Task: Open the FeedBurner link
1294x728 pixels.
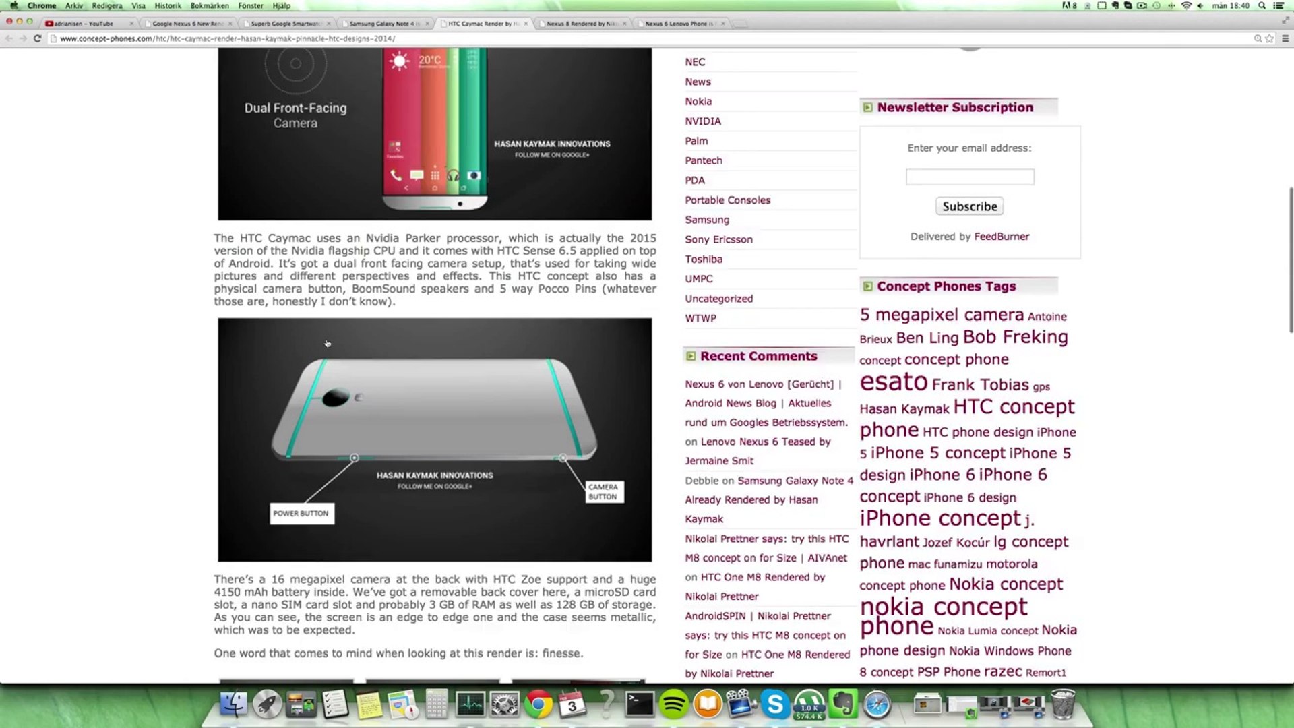Action: [1002, 236]
